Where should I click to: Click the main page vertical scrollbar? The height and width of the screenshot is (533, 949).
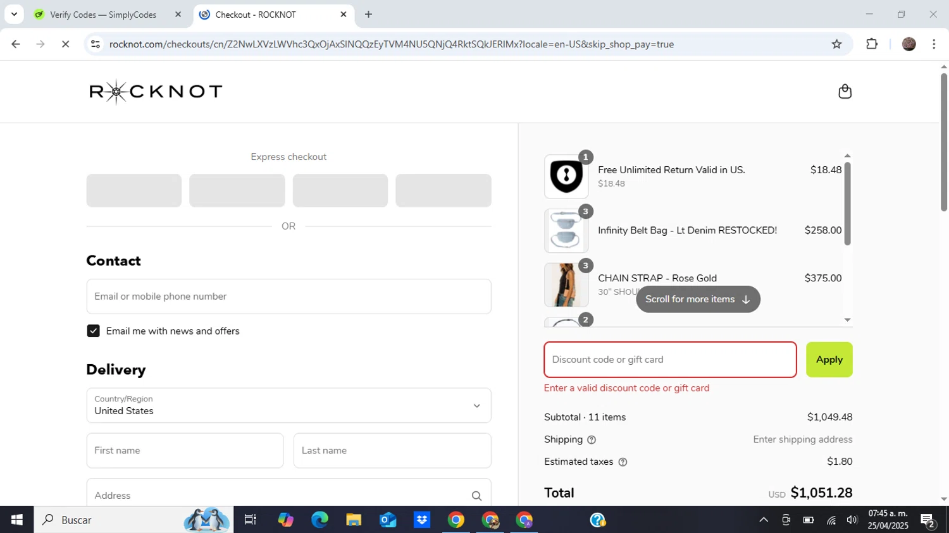[x=943, y=142]
